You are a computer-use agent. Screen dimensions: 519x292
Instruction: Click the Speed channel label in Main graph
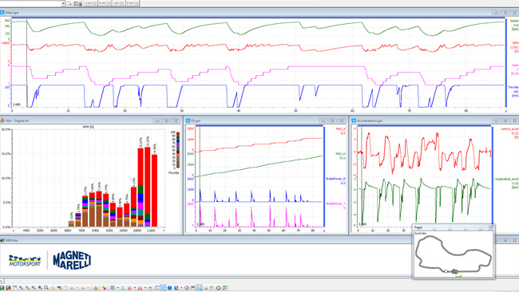pos(514,21)
